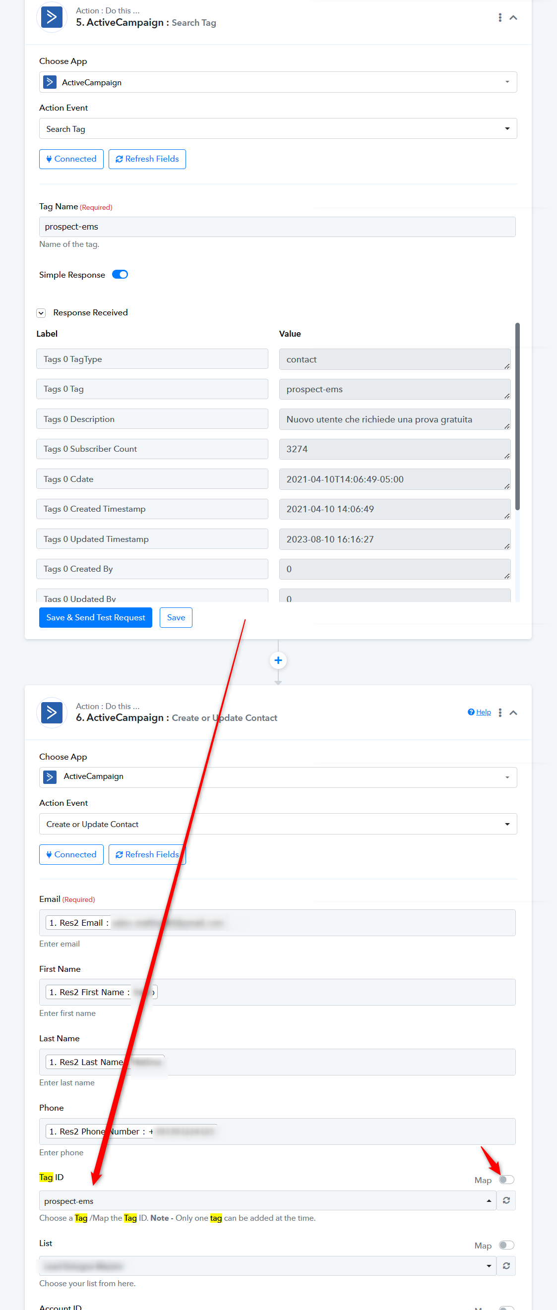Screen dimensions: 557x1310
Task: Click the Save button in step 5
Action: click(x=176, y=617)
